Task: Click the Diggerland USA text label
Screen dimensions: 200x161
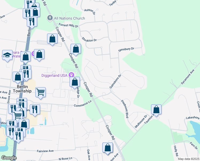Action: [54, 75]
